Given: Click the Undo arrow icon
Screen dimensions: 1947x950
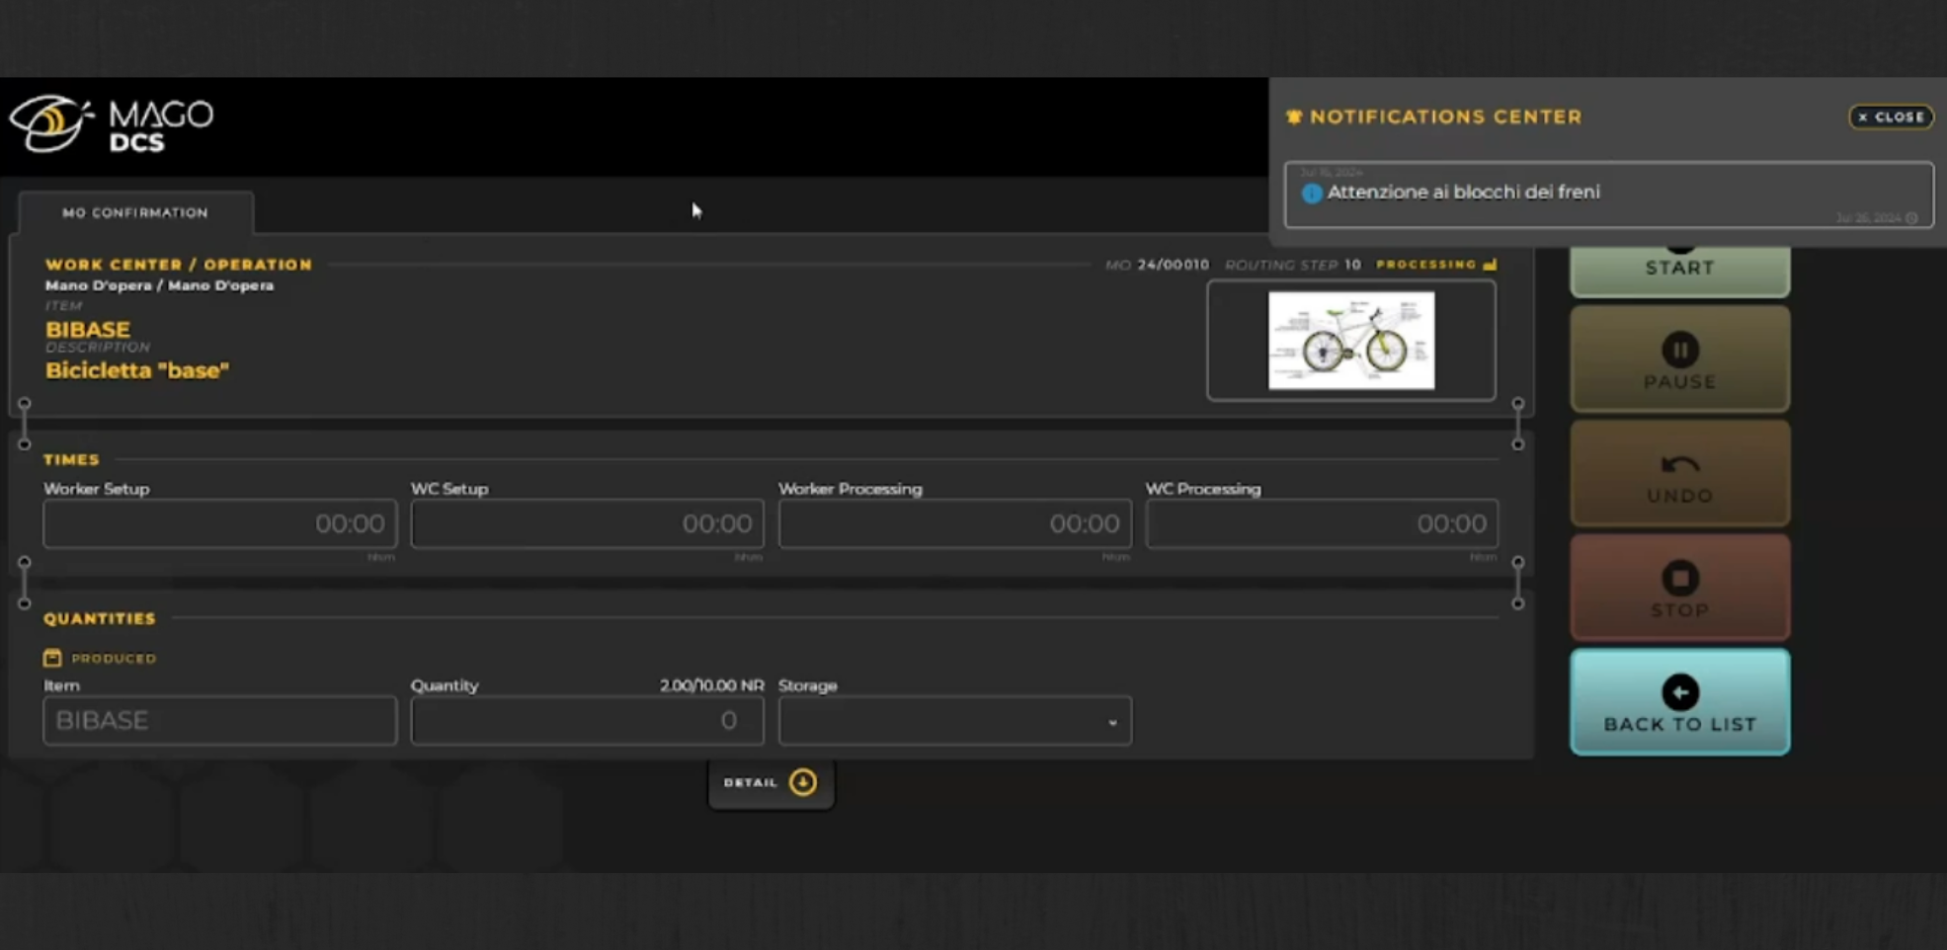Looking at the screenshot, I should point(1679,464).
